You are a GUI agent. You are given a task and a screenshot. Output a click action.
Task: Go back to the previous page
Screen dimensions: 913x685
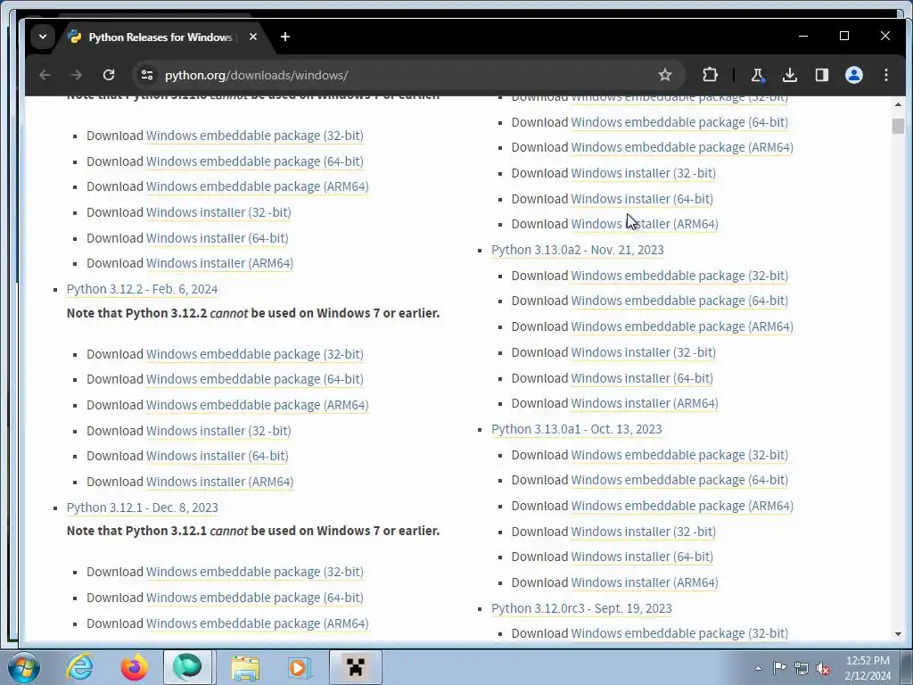tap(45, 75)
